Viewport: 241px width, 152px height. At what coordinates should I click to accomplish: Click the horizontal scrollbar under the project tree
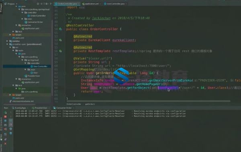tap(19, 104)
